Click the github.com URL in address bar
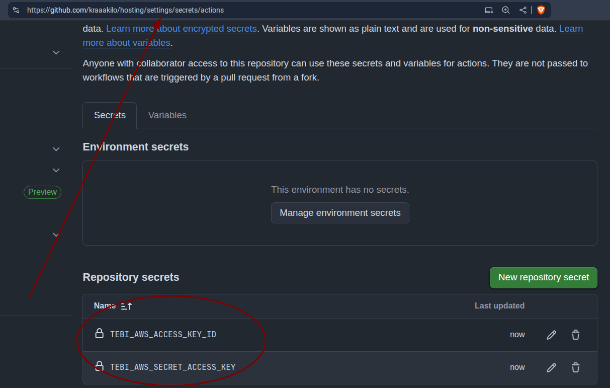Viewport: 610px width, 388px height. pos(126,10)
